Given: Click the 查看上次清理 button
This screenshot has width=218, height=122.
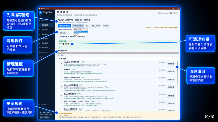Looking at the screenshot, I should point(96,26).
